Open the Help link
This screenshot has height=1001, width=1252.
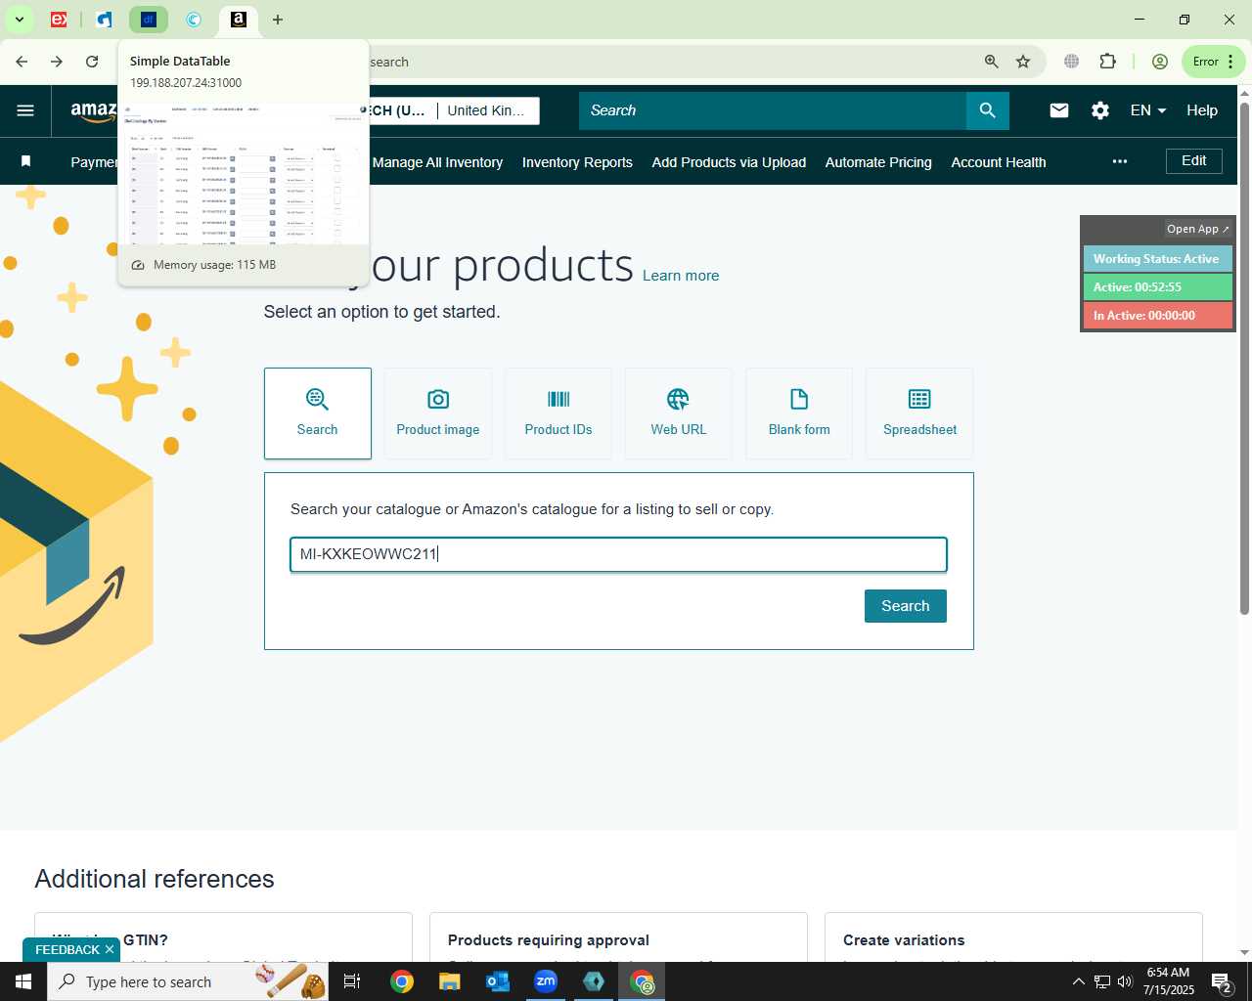point(1202,110)
